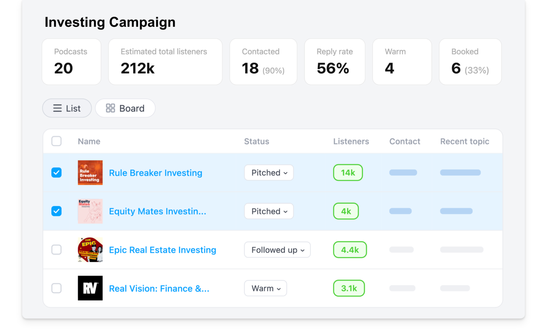547x332 pixels.
Task: Click the 14k listeners badge
Action: coord(348,173)
